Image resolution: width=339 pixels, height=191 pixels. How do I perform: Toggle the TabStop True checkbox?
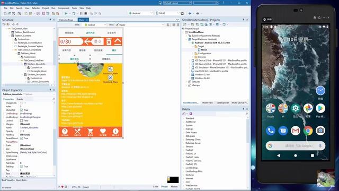click(21, 167)
